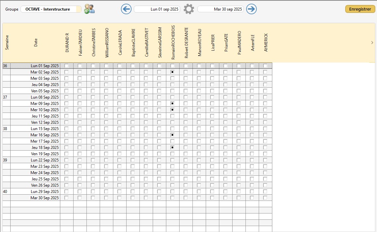Tick AYMERICK checkbox on Mar 30 Sep 2025

coord(265,198)
